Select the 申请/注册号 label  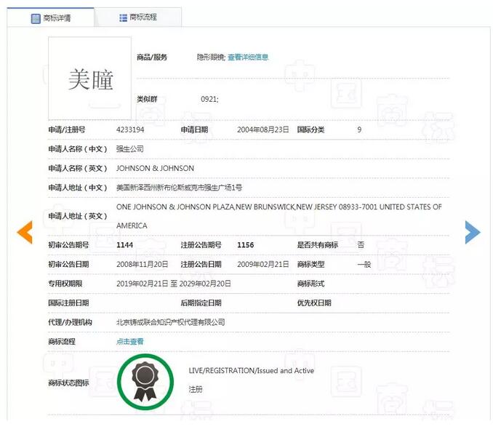tap(67, 129)
